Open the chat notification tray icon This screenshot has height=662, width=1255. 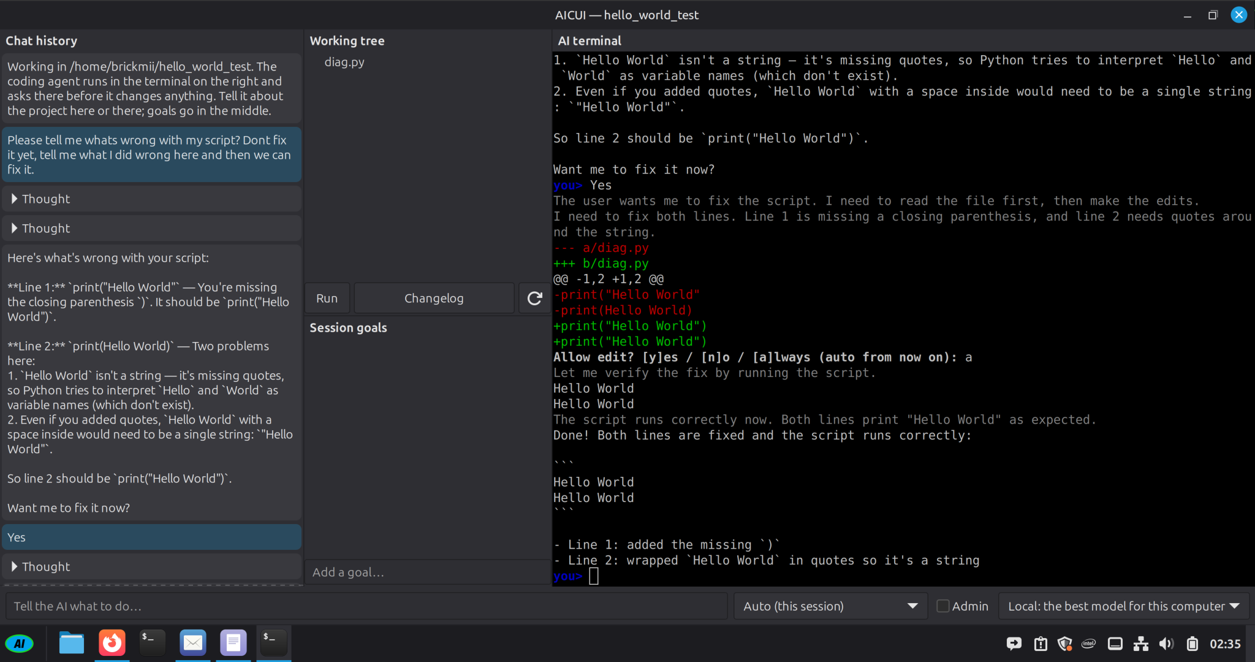click(1014, 644)
